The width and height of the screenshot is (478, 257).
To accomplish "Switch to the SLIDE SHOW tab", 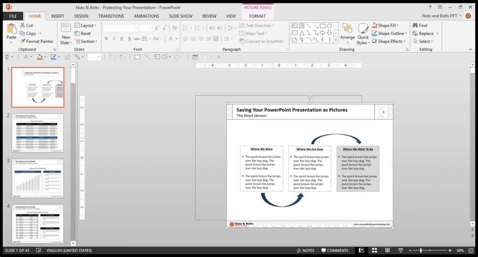I will 181,16.
